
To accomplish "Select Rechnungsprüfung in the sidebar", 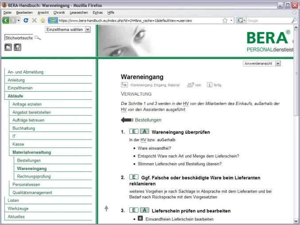I will tap(34, 176).
